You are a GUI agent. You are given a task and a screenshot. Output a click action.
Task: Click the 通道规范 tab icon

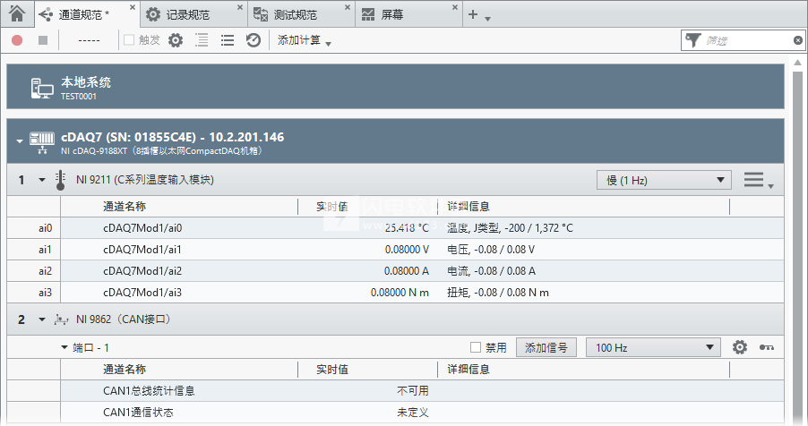[46, 14]
